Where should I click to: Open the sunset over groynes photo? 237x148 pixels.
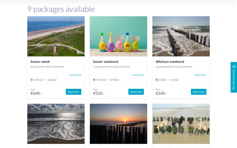(119, 124)
